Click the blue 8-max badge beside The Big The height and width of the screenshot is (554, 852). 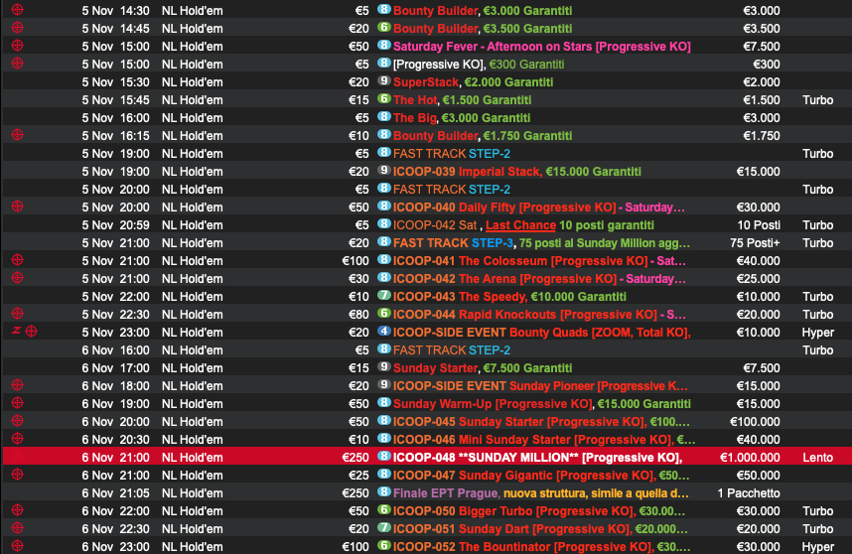coord(384,117)
